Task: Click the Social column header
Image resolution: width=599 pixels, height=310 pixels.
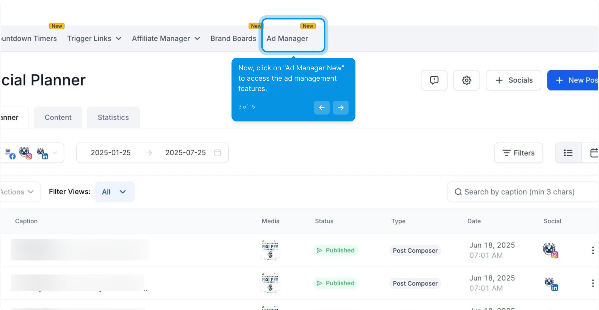Action: 552,221
